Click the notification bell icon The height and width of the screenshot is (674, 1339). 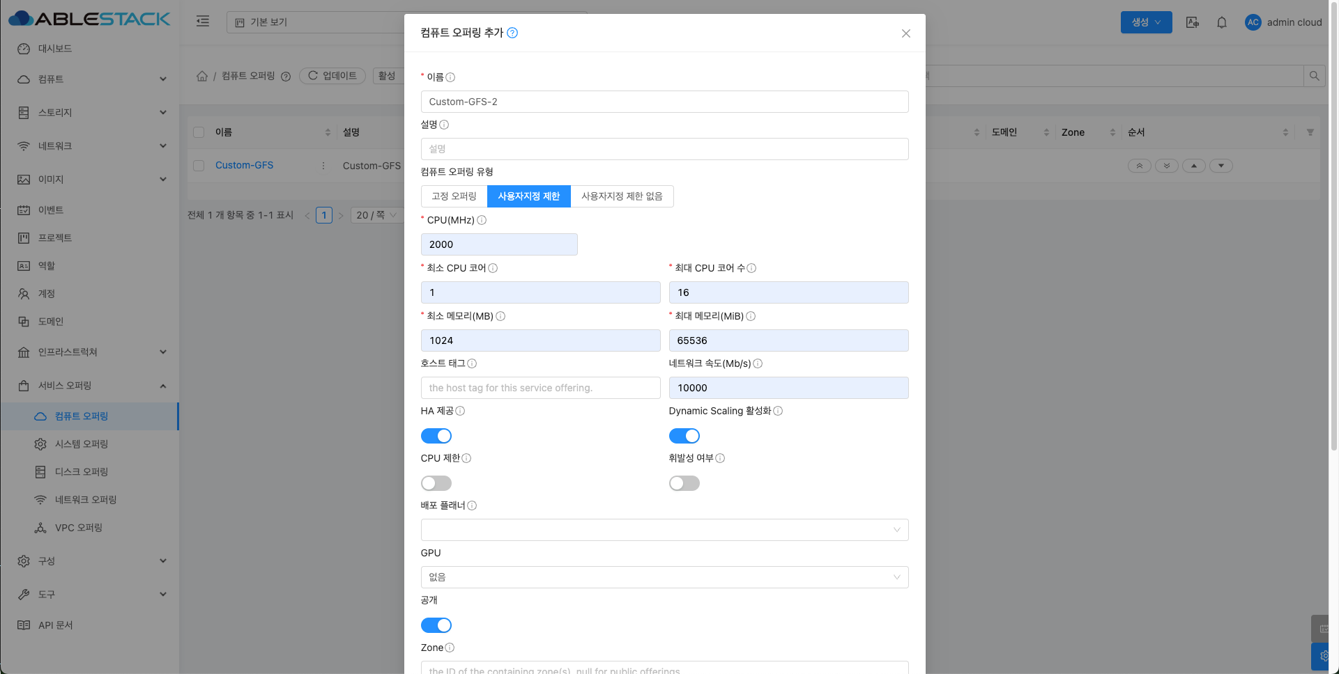point(1221,22)
